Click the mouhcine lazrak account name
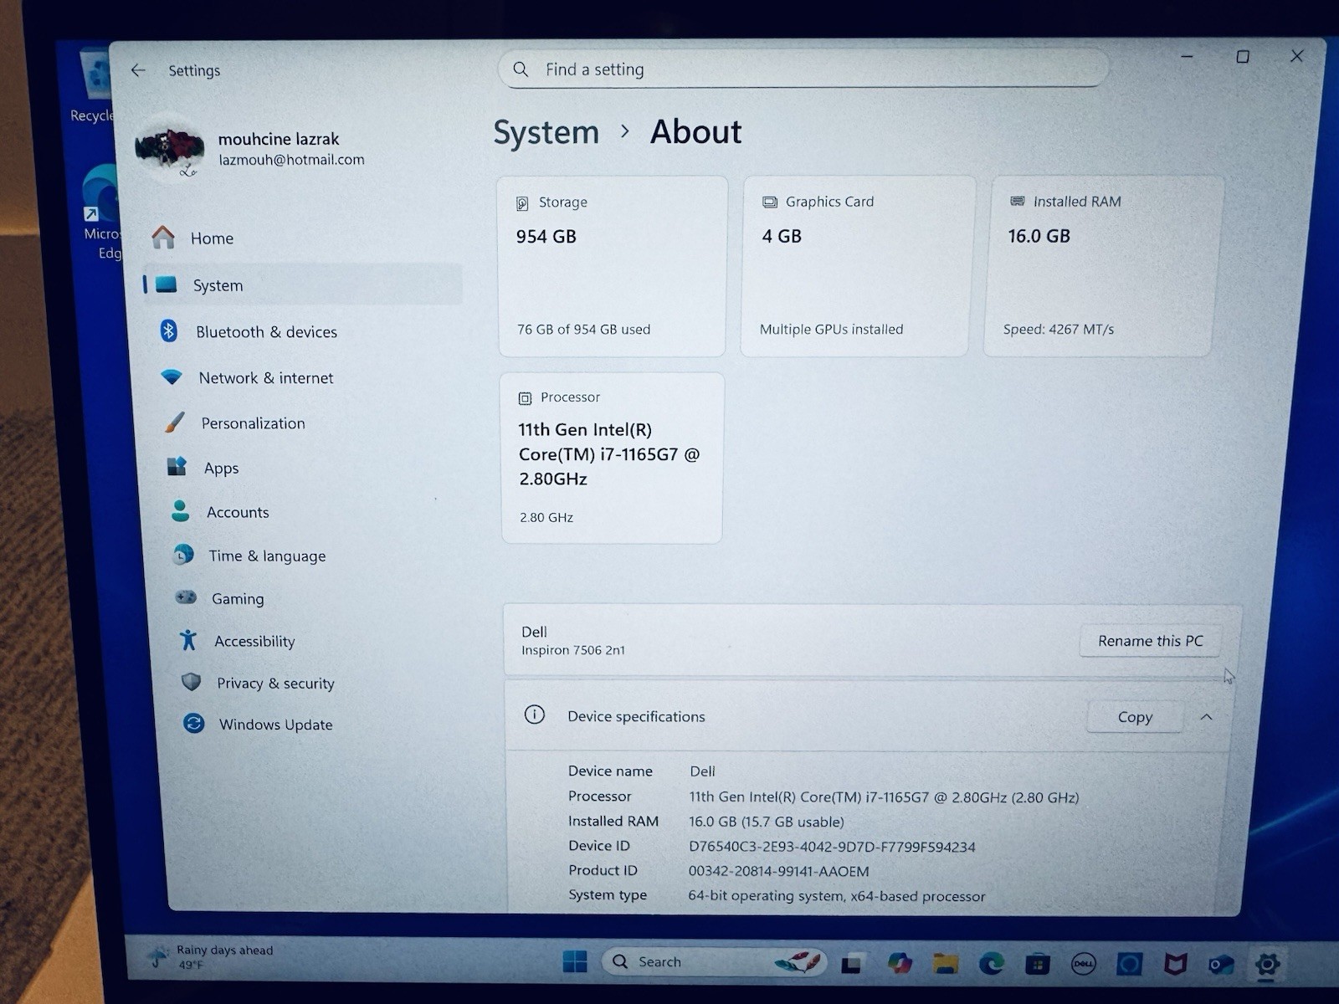The image size is (1339, 1004). coord(279,139)
